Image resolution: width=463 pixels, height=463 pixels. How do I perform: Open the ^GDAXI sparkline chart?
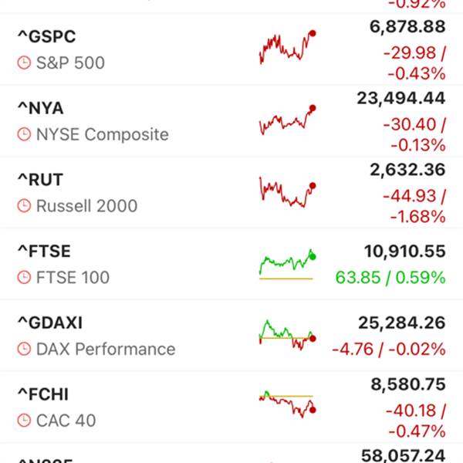pos(287,335)
